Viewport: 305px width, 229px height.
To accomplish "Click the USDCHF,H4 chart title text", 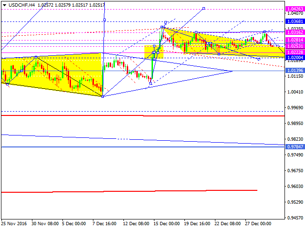I will [22, 5].
